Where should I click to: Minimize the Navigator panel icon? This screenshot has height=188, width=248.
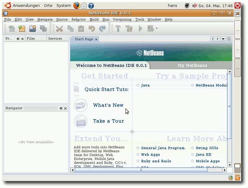coord(61,108)
